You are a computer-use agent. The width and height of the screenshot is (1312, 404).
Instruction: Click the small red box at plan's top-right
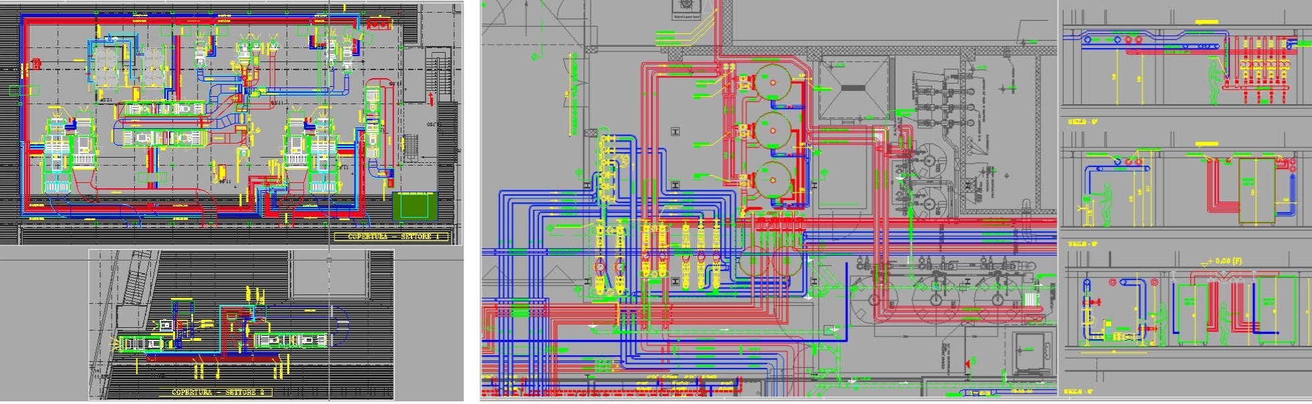click(x=379, y=24)
